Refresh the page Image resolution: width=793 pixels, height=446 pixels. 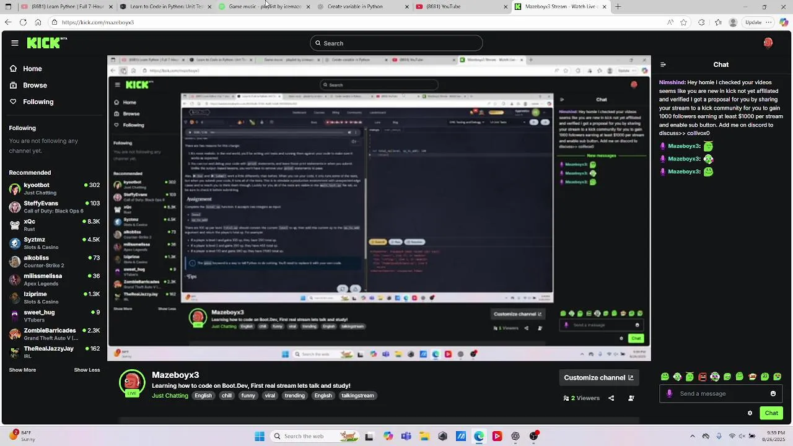23,22
